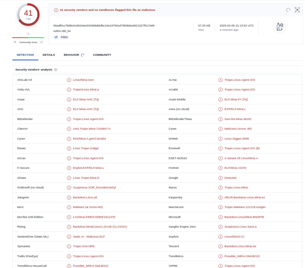Screen dimensions: 305x268
Task: Click the alert icon in the Sophos row
Action: (221, 237)
